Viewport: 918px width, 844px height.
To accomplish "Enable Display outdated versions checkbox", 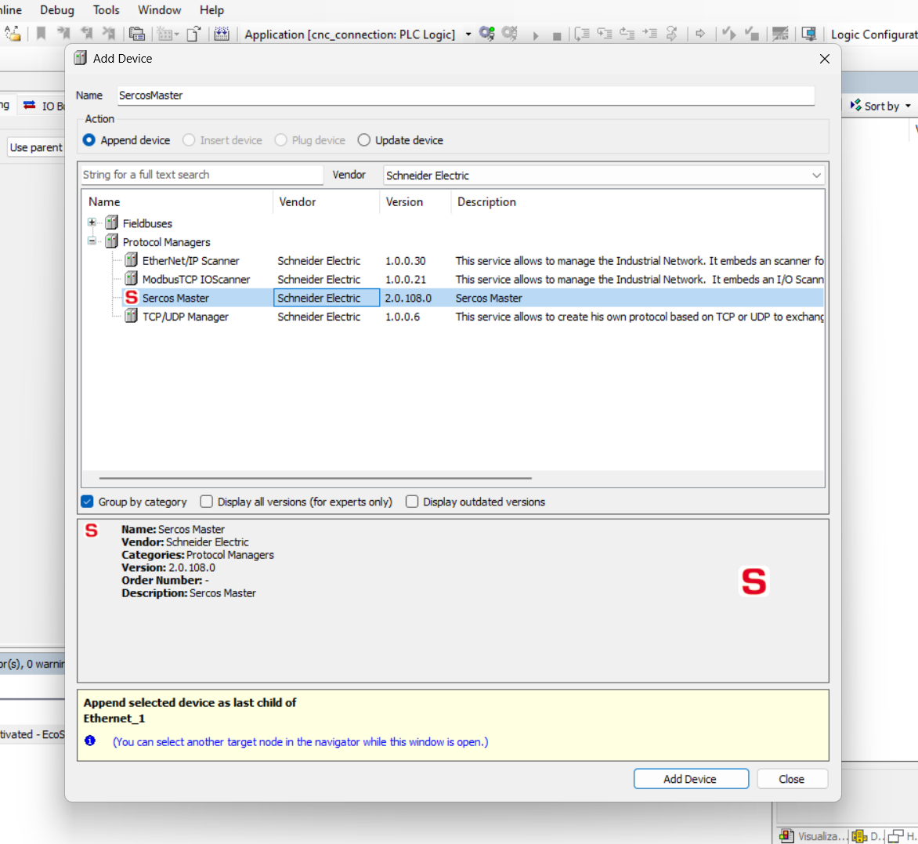I will 412,502.
